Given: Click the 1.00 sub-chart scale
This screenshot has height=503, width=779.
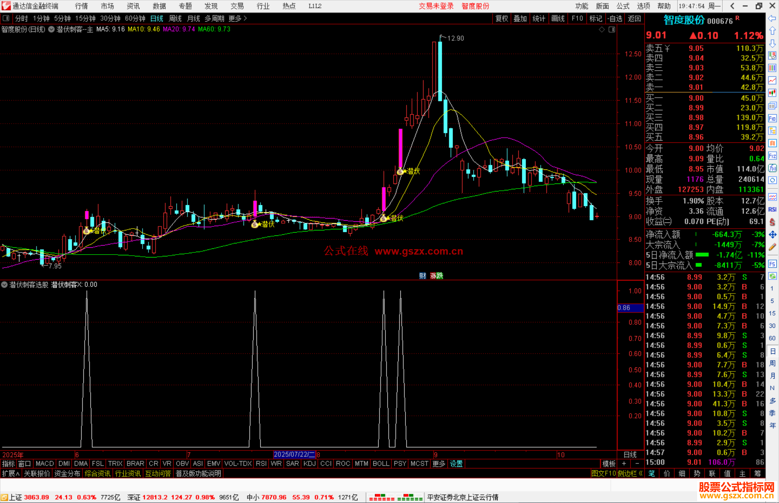Looking at the screenshot, I should pos(634,291).
